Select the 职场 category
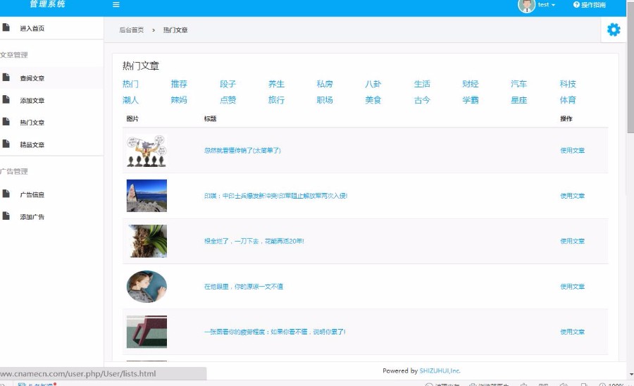Viewport: 634px width, 386px height. coord(325,100)
